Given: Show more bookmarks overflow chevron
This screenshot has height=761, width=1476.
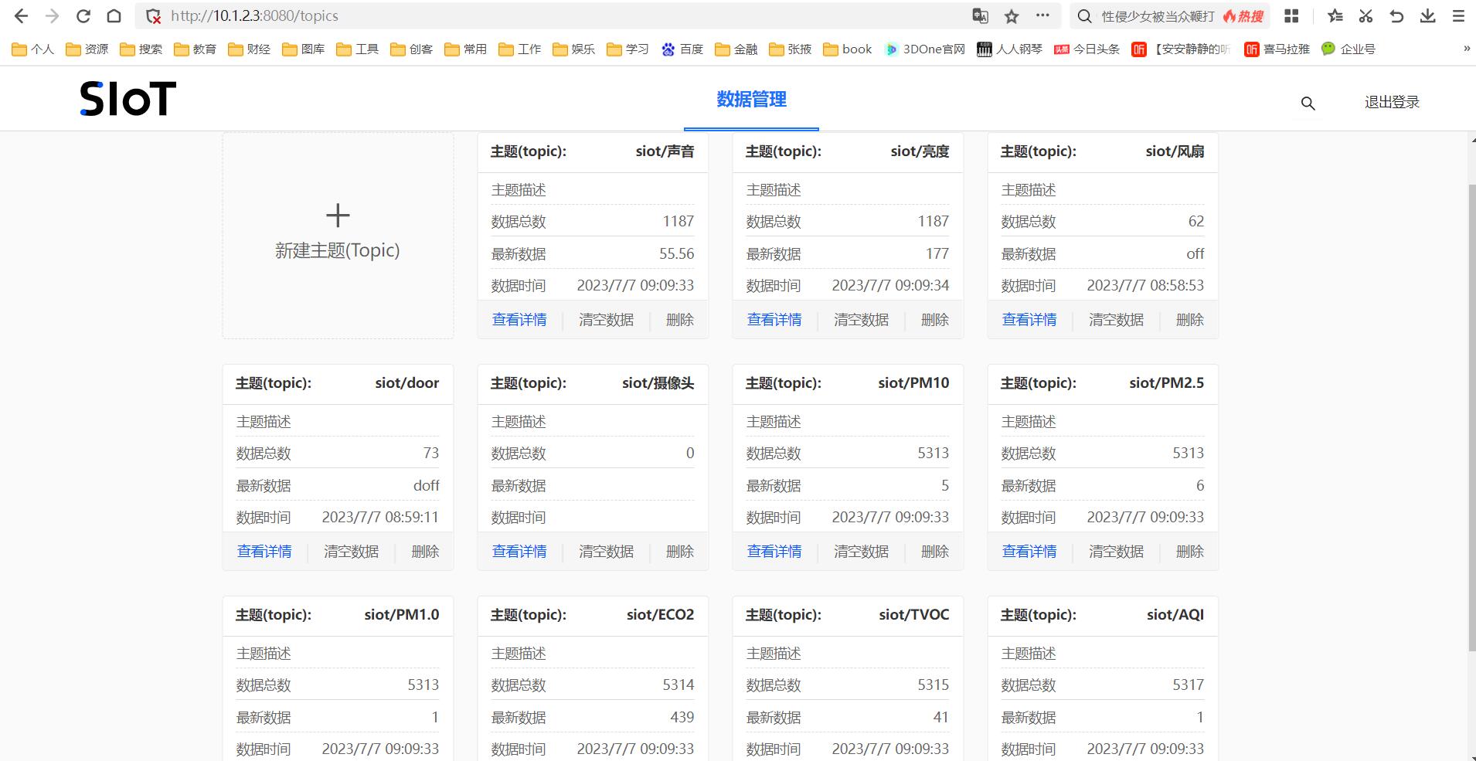Looking at the screenshot, I should click(1466, 49).
